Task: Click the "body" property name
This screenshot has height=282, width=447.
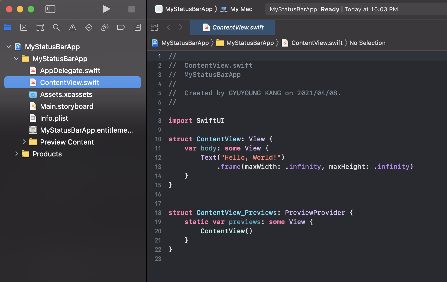Action: (x=208, y=148)
